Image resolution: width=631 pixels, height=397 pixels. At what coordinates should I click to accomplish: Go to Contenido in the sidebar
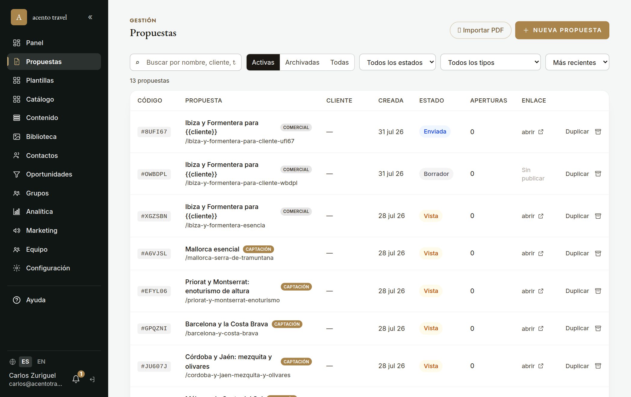[54, 118]
